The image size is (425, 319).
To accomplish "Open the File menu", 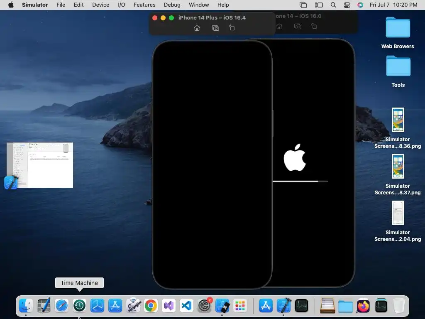I will 61,5.
